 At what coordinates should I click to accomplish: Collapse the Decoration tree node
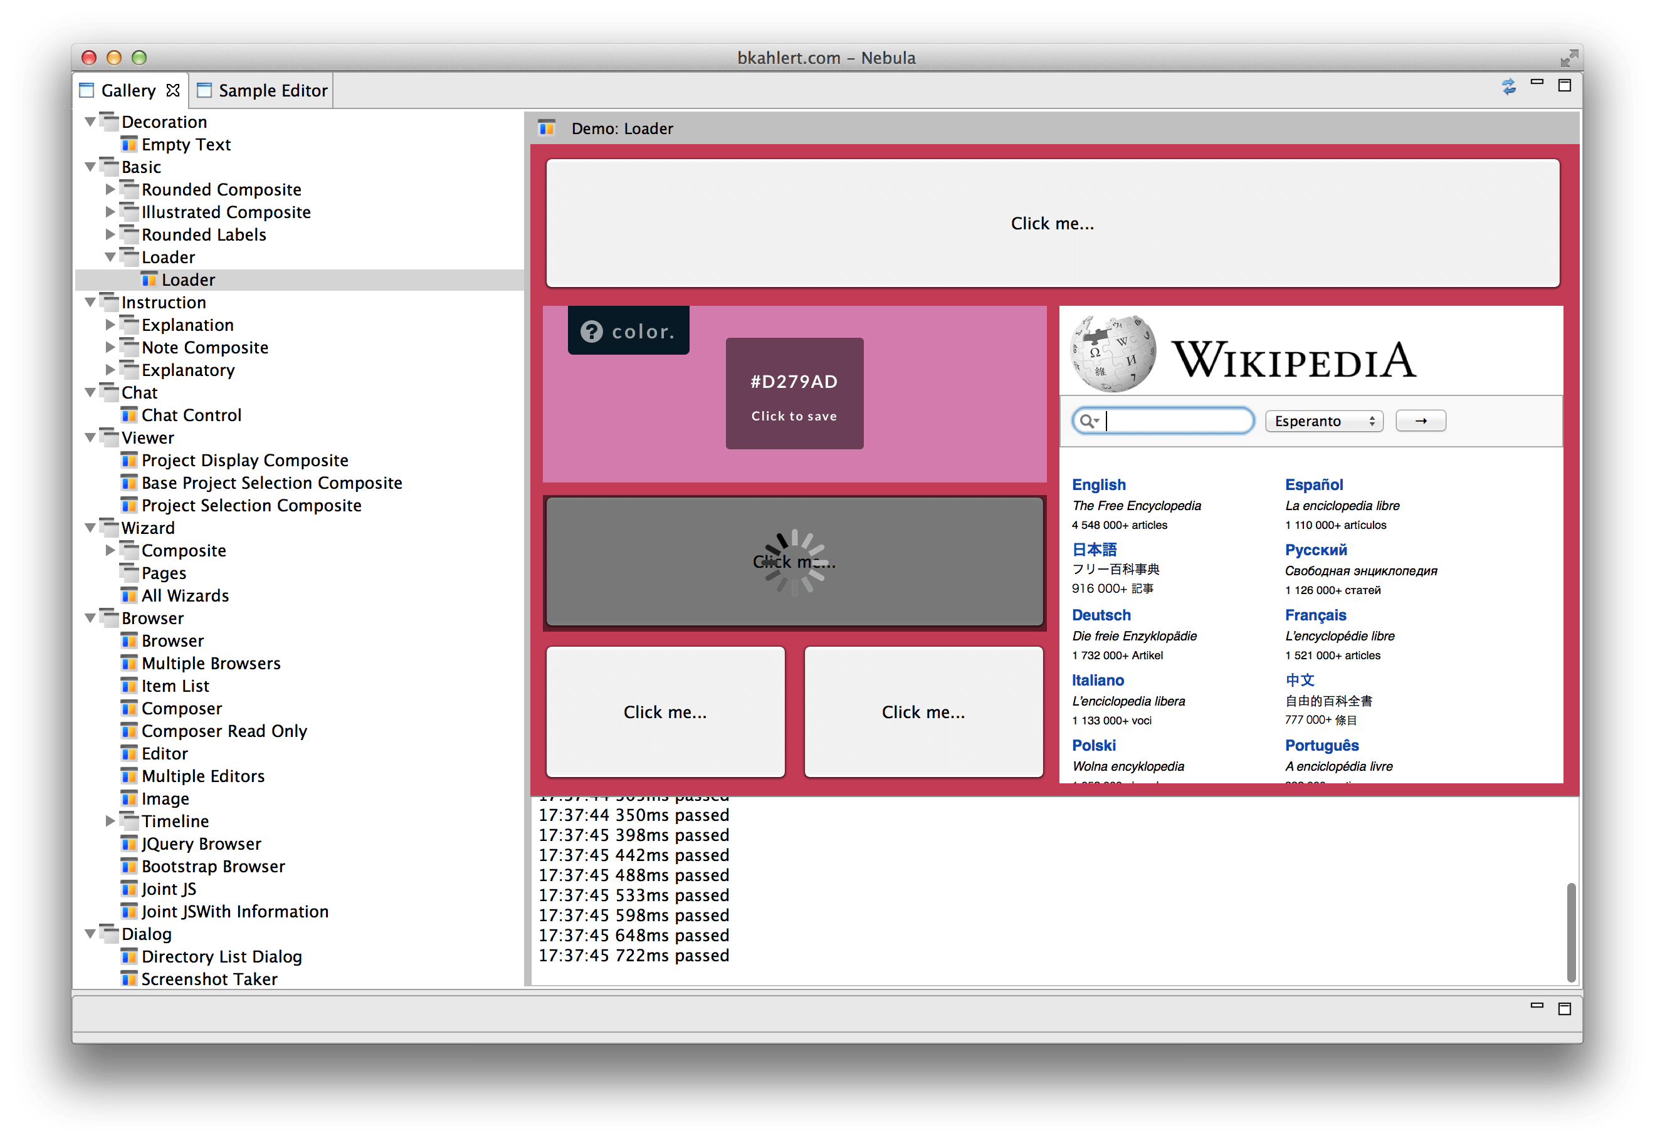point(90,122)
